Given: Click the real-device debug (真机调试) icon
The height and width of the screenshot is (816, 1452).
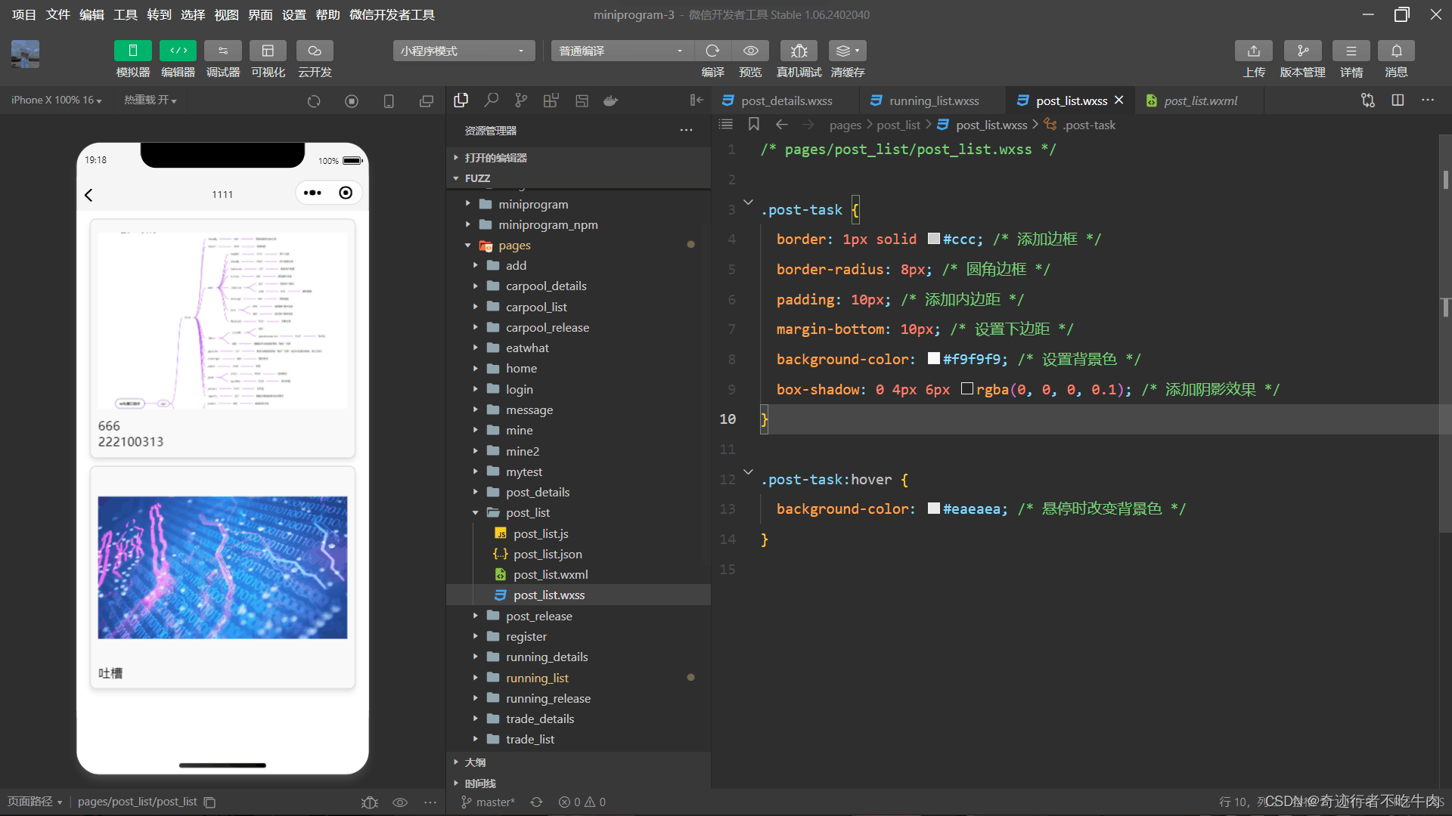Looking at the screenshot, I should [x=799, y=51].
